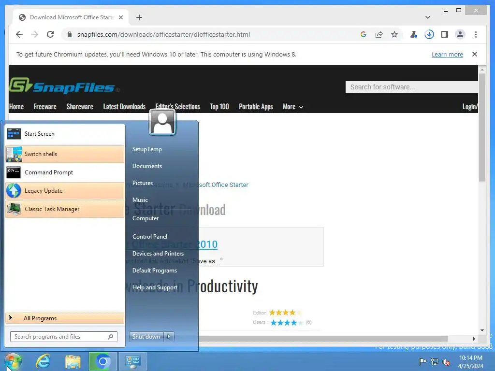Open the Shareware nav item
The height and width of the screenshot is (371, 495).
80,107
